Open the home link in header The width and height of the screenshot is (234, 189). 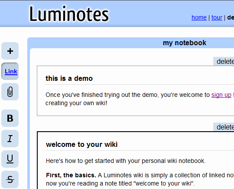pos(199,17)
